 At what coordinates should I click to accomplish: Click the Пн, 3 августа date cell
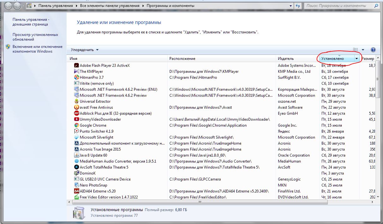333,173
